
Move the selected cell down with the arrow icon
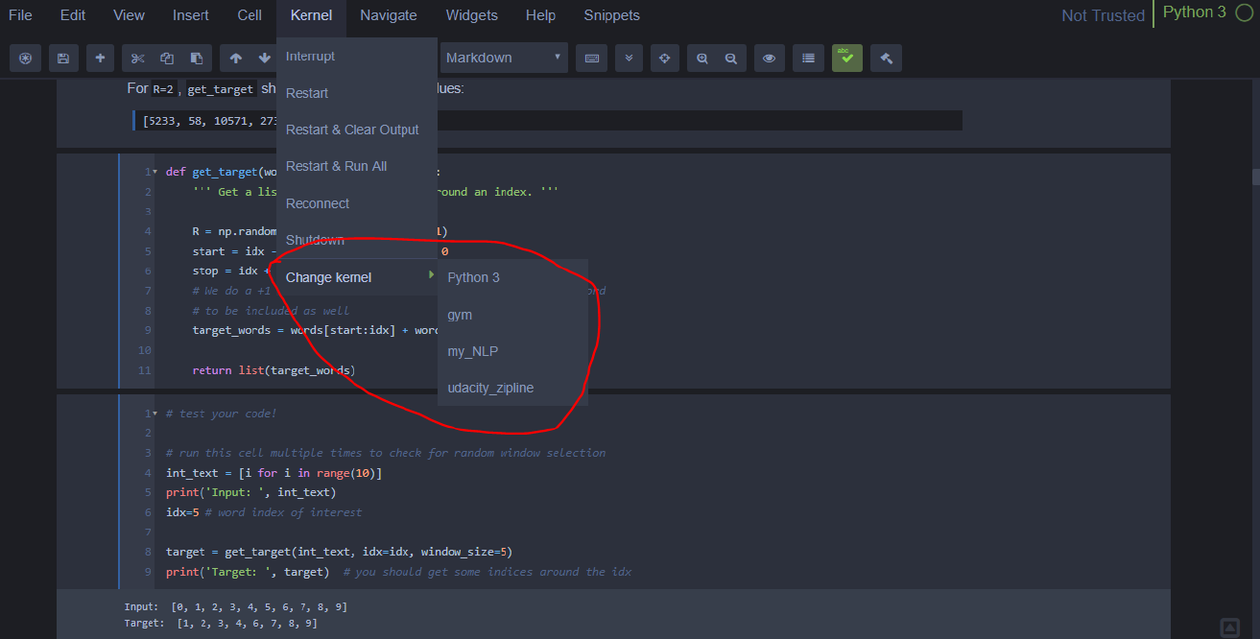[x=264, y=58]
